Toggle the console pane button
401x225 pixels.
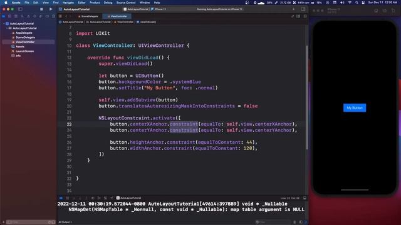pos(305,222)
